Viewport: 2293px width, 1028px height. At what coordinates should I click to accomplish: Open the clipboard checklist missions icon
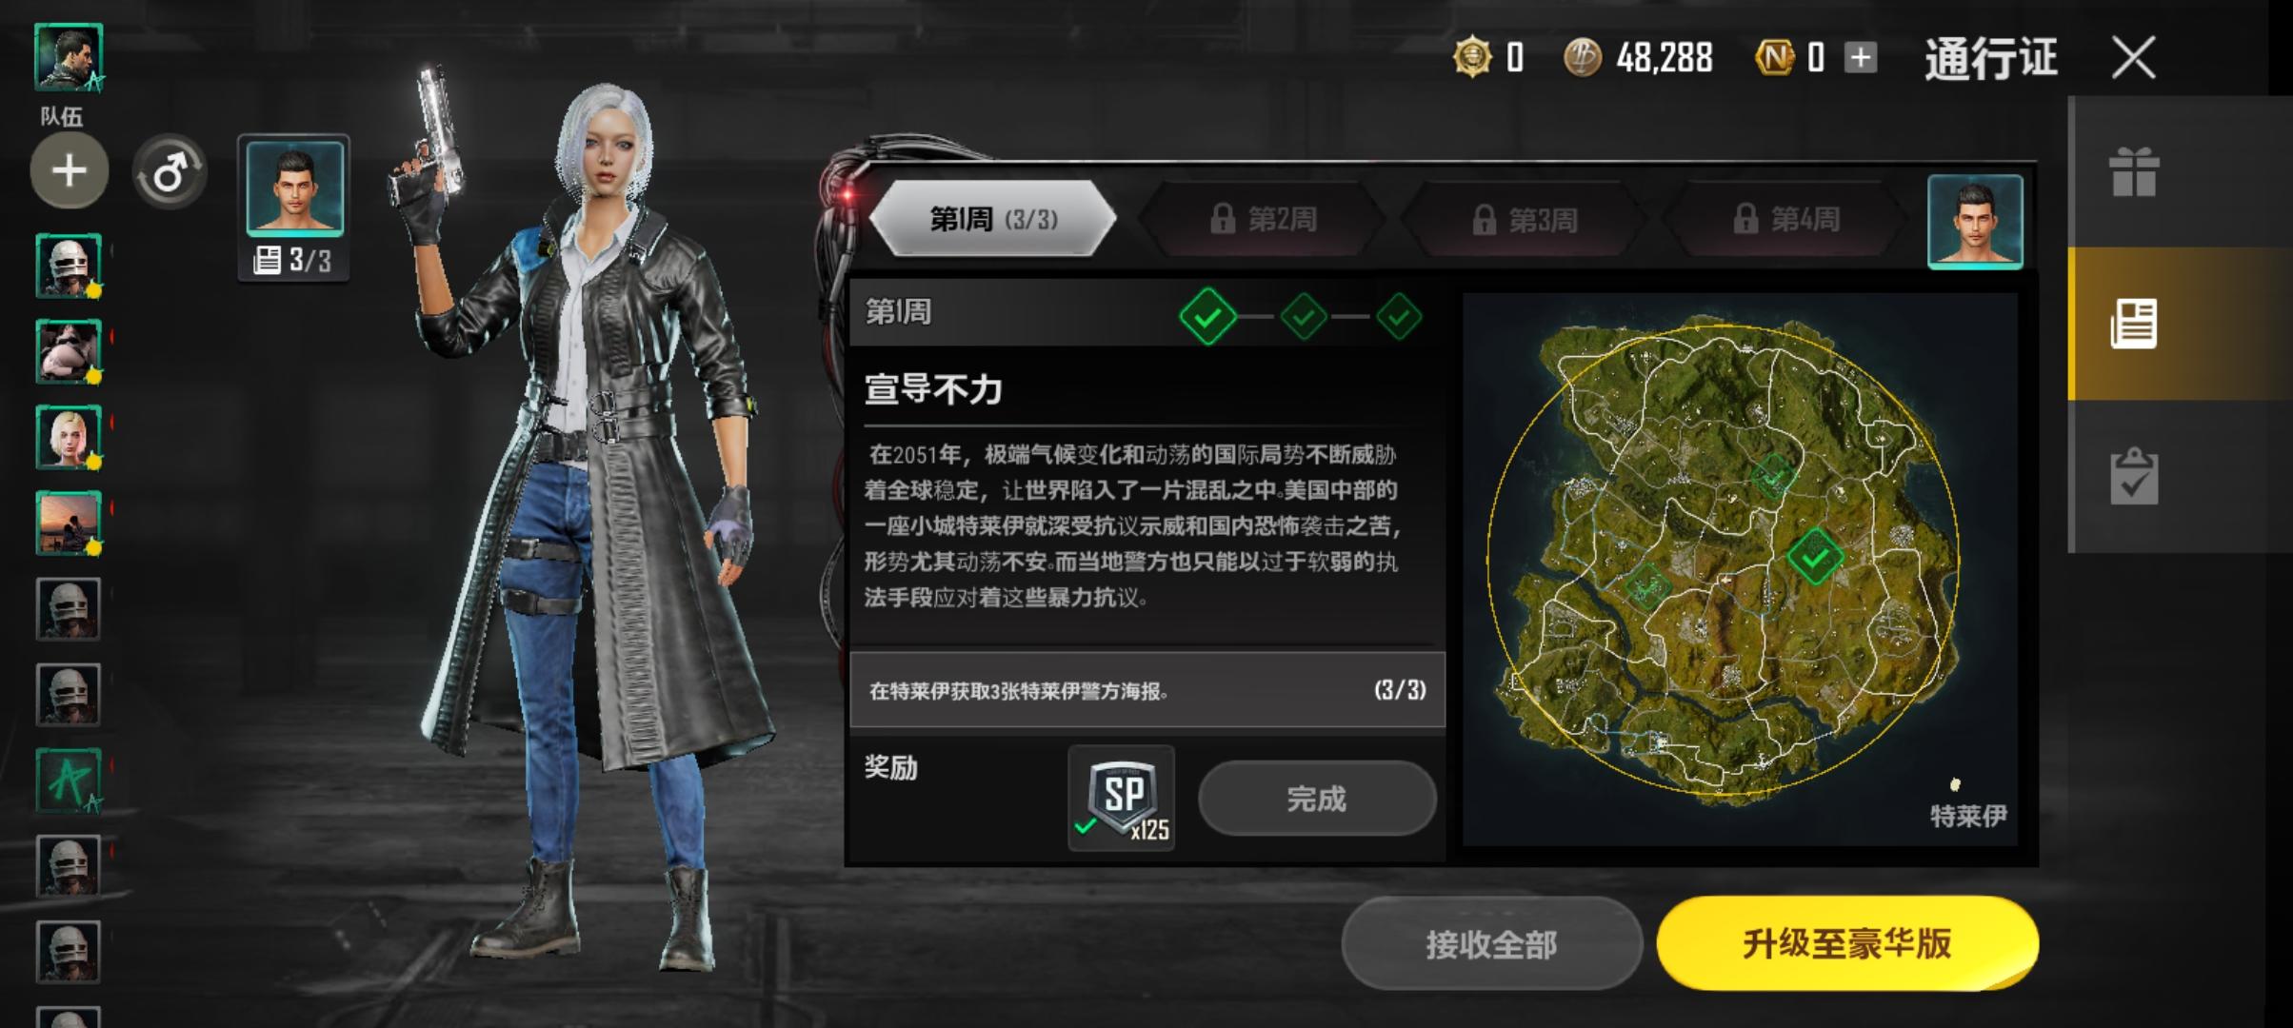(2133, 476)
